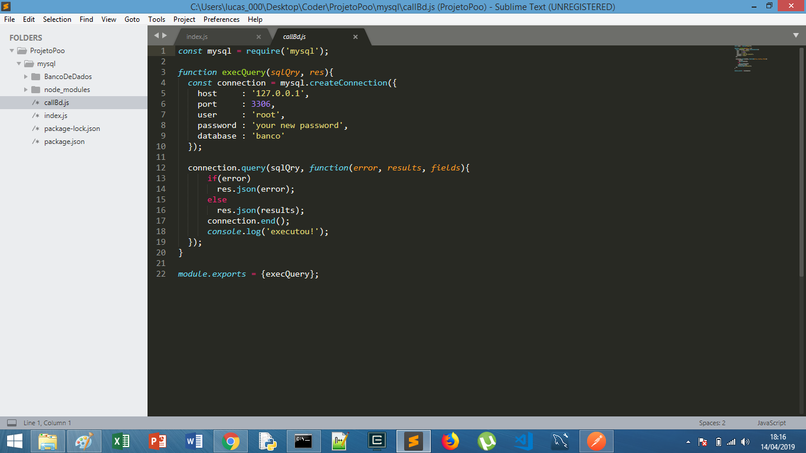Click the ProjetoPoo folder icon
This screenshot has width=806, height=453.
click(22, 51)
